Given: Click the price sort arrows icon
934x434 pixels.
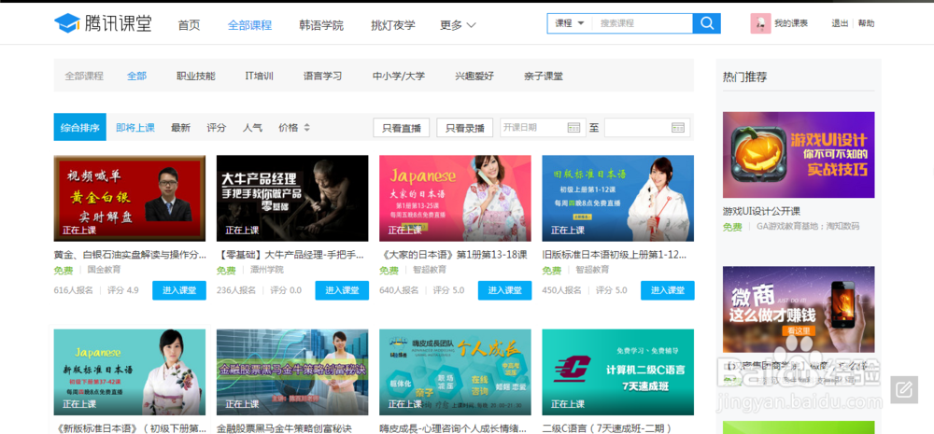Looking at the screenshot, I should (306, 128).
